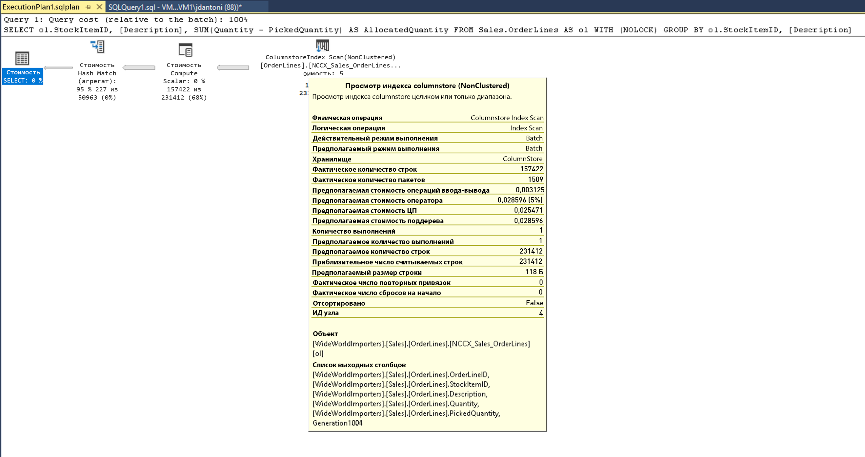This screenshot has width=865, height=457.
Task: Select the Columnstore Index Scan operator icon
Action: 322,45
